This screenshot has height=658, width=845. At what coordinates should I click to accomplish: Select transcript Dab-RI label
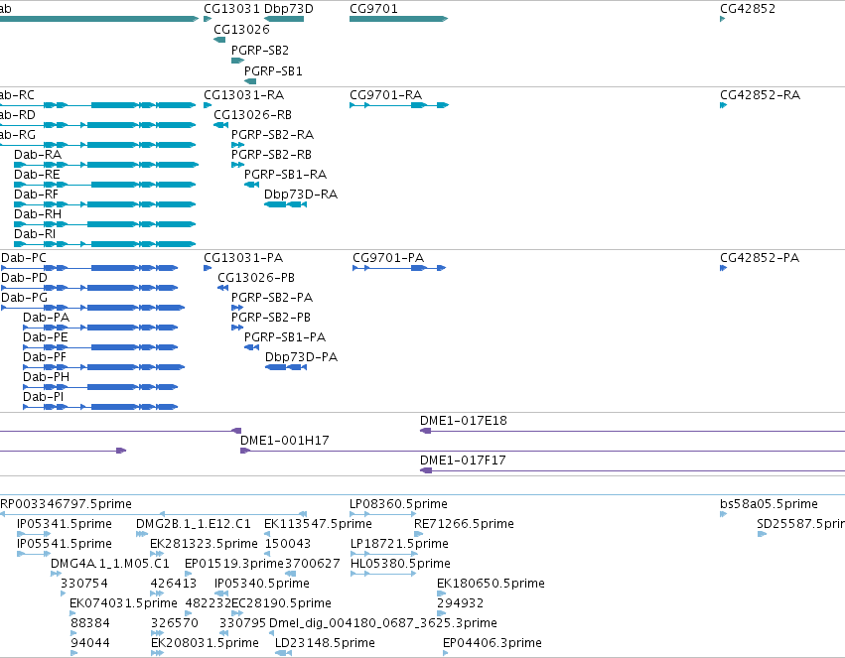click(x=35, y=234)
